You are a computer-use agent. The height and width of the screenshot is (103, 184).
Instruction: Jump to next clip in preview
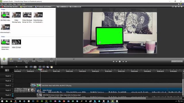(126, 61)
